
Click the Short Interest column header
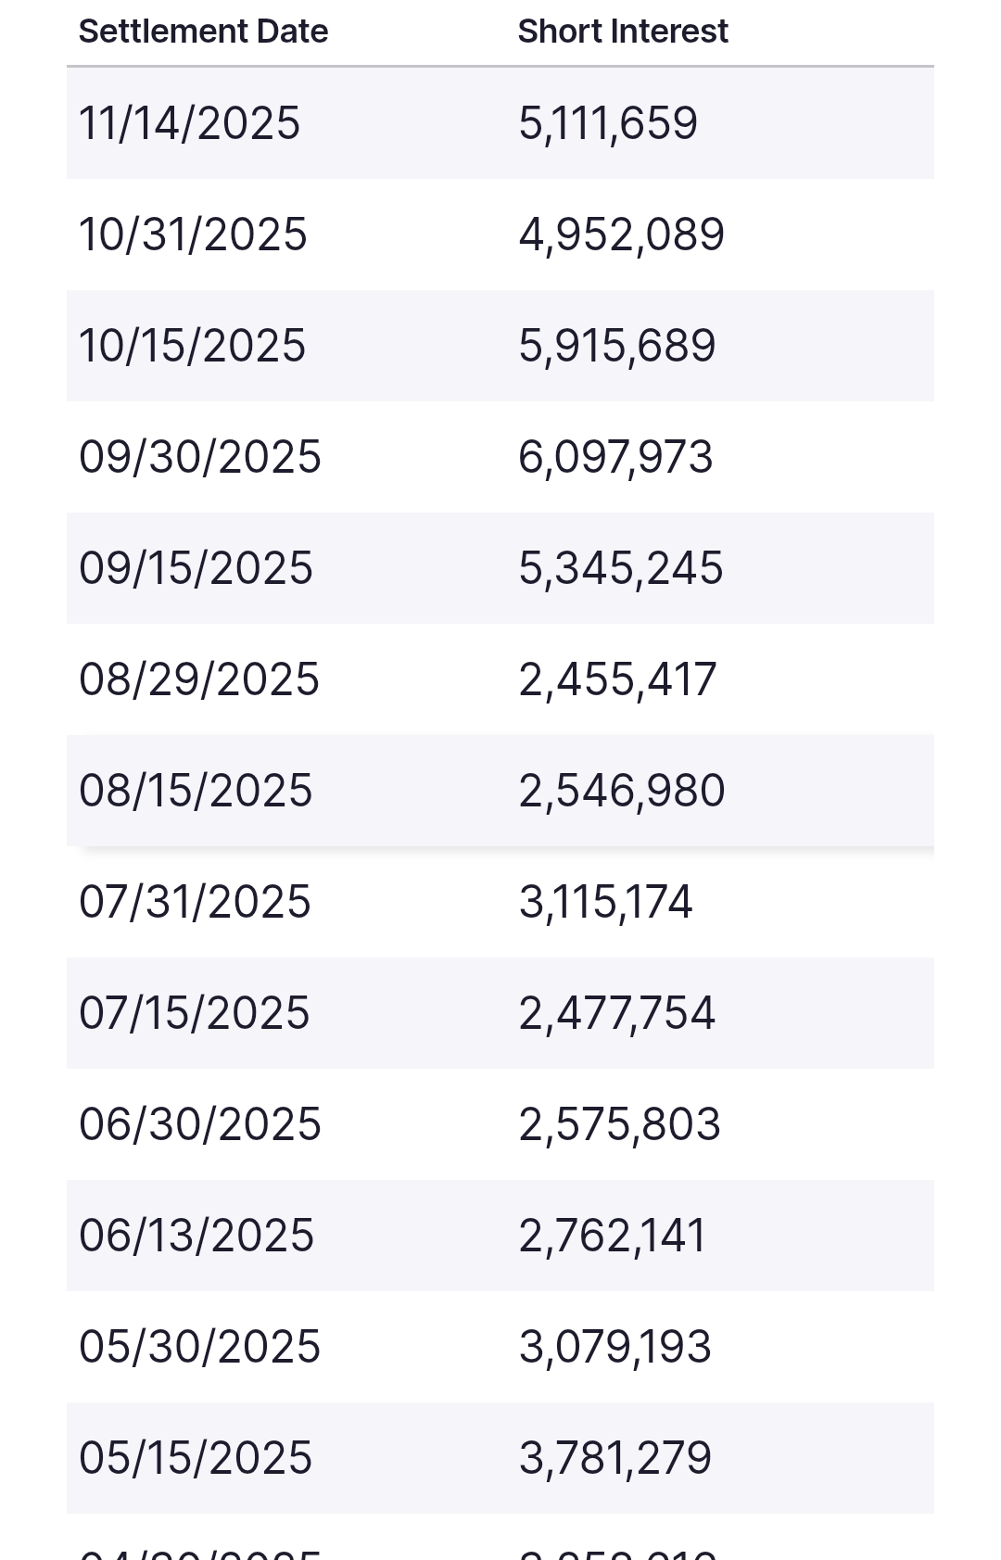pyautogui.click(x=623, y=32)
